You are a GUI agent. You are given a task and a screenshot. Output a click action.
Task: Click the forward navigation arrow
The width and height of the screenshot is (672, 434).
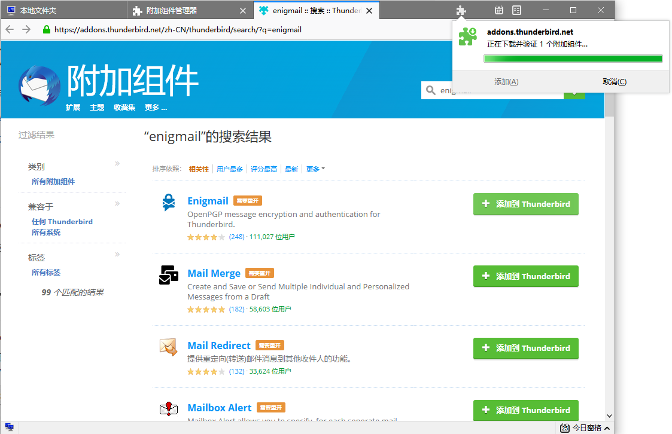coord(26,28)
